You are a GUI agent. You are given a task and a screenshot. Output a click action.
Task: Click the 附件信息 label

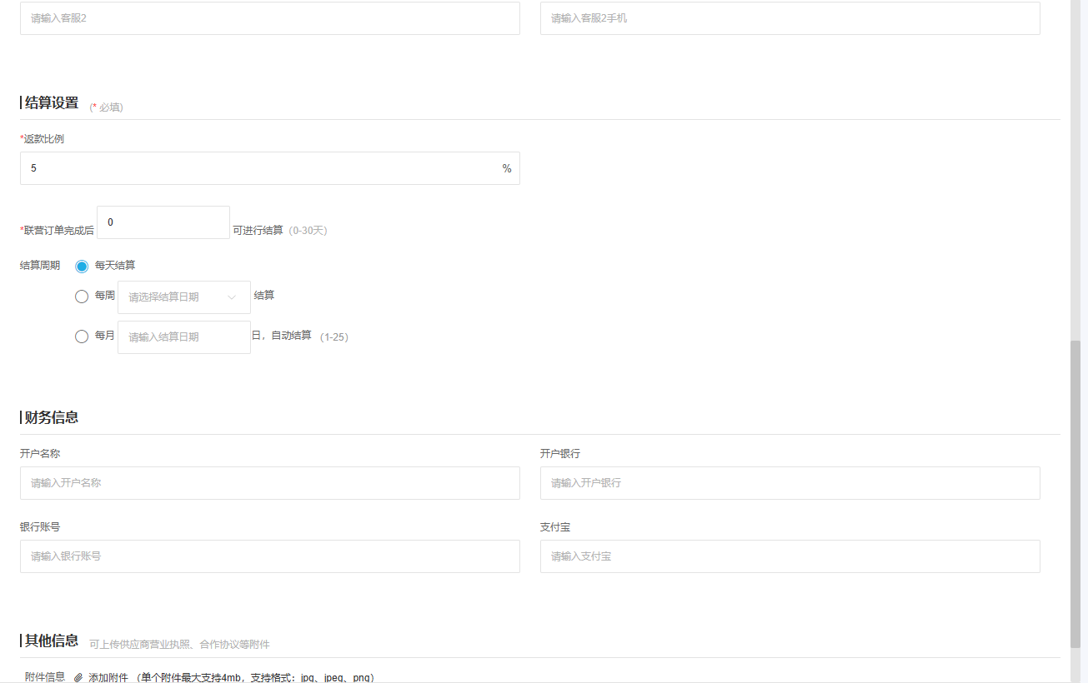point(45,677)
